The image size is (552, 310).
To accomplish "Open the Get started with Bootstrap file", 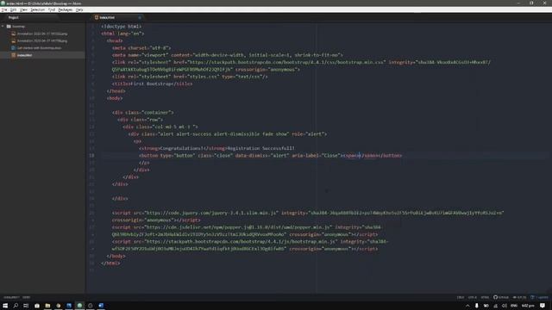I will tap(39, 48).
